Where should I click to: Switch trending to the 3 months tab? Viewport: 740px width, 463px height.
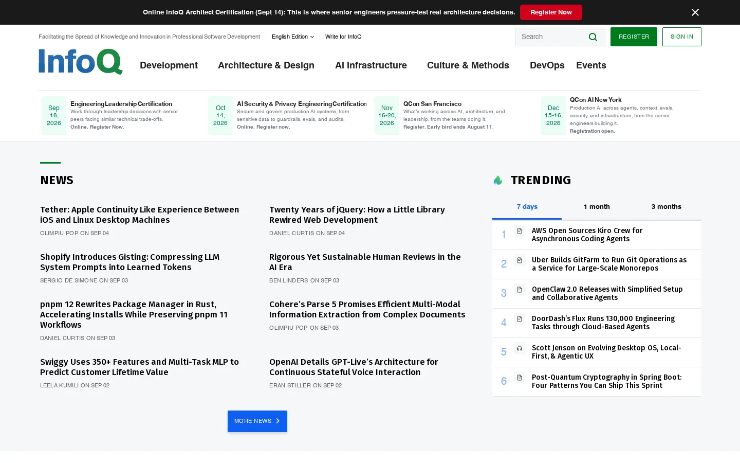667,207
